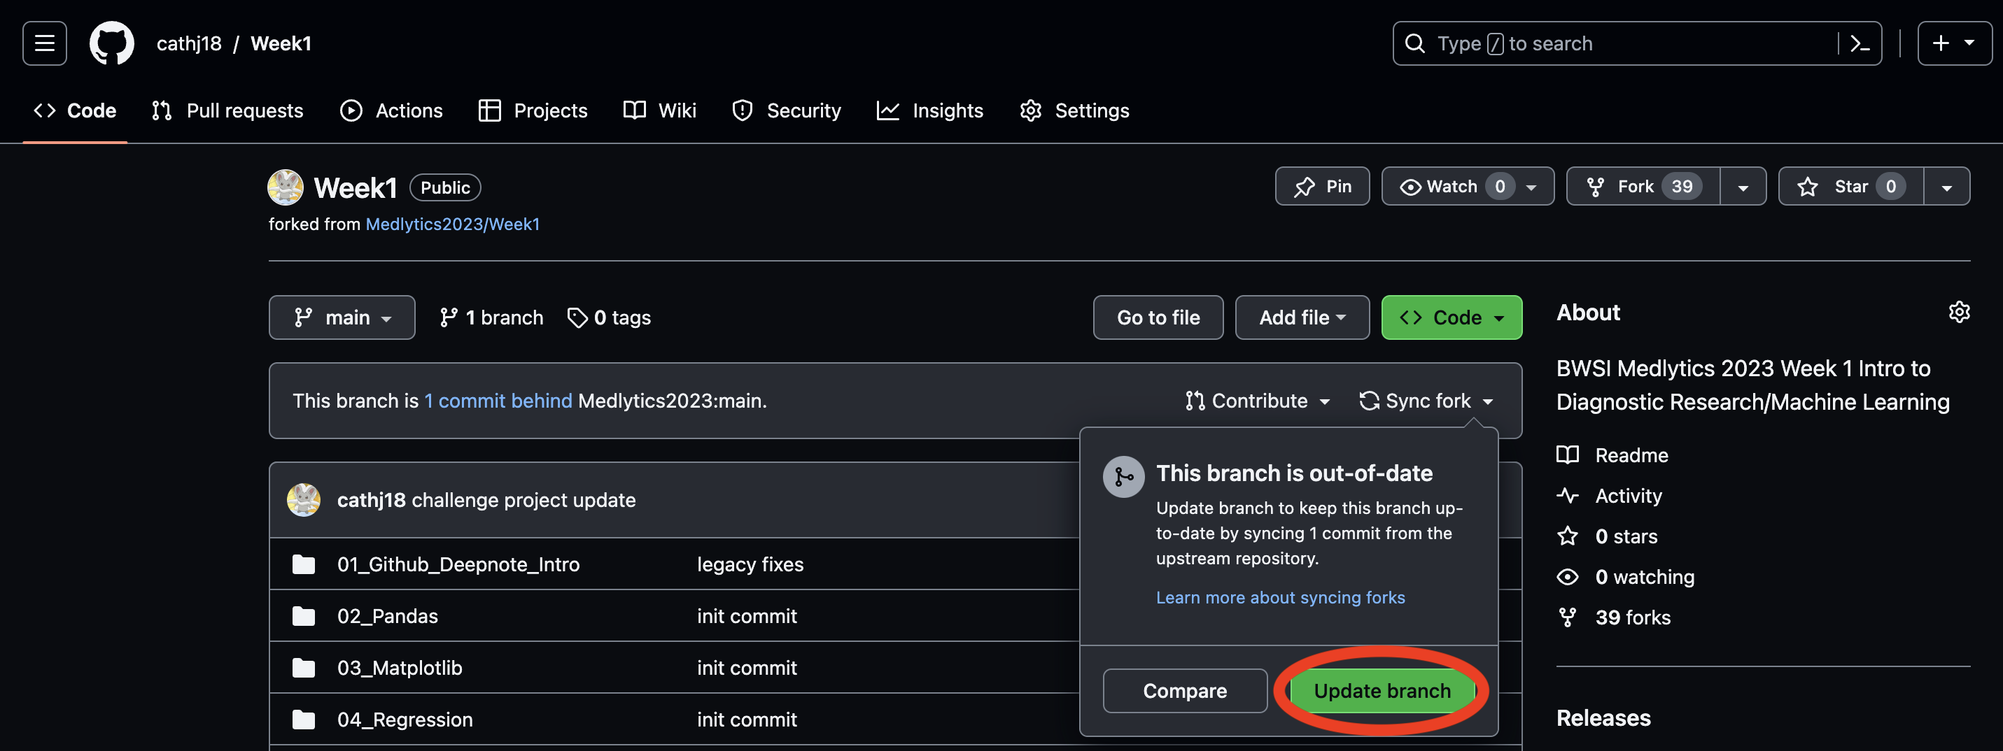Open the 01_Github_Deepnote_Intro folder

tap(458, 564)
